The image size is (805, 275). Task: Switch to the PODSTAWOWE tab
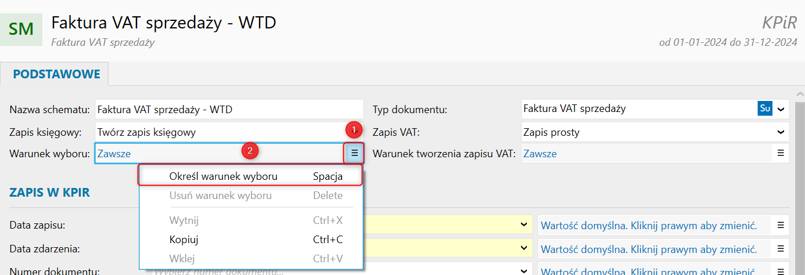point(56,74)
